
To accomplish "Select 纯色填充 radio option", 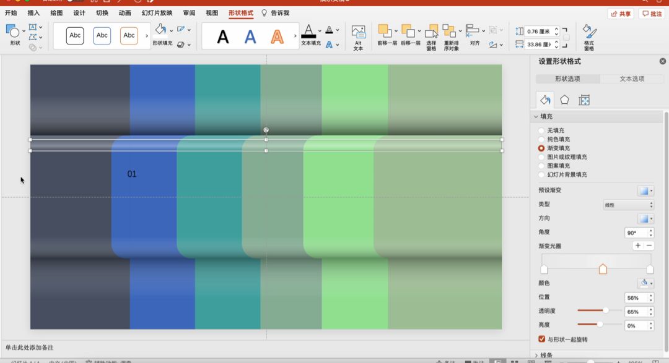I will (541, 139).
